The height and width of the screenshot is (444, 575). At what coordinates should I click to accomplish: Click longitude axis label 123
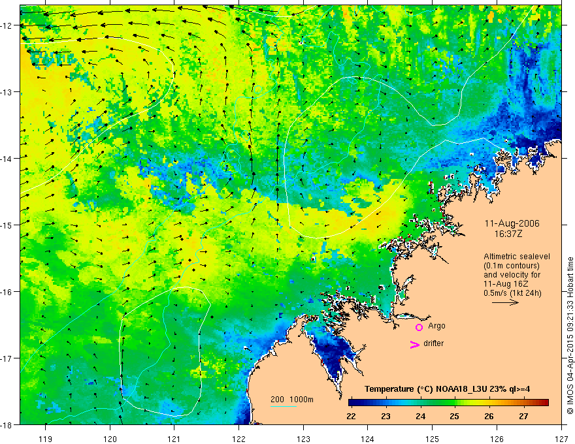click(x=303, y=439)
